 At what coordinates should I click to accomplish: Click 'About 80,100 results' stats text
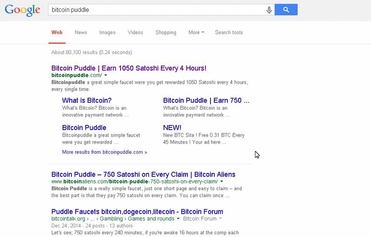(x=91, y=53)
